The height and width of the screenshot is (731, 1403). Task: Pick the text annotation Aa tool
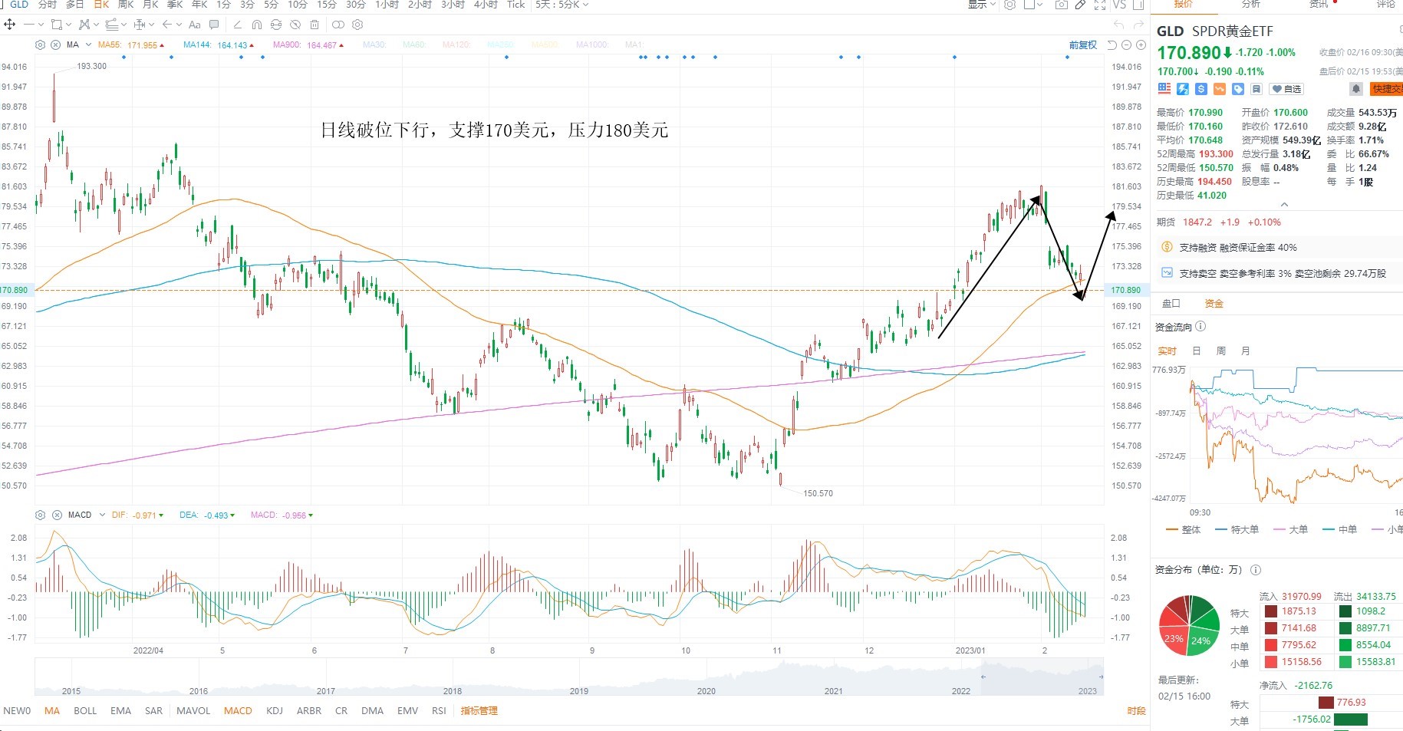pos(195,25)
